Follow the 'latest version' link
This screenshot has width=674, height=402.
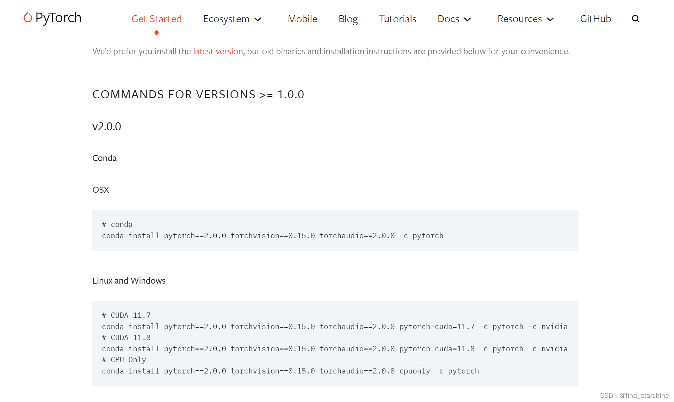point(218,51)
